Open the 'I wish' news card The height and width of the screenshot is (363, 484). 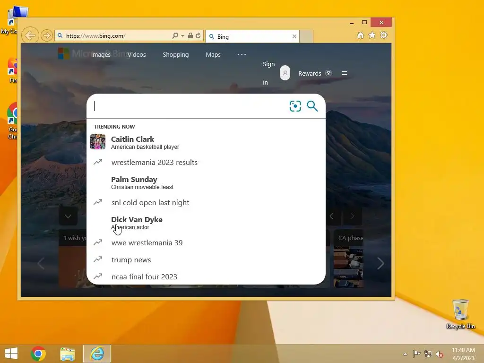tap(72, 259)
